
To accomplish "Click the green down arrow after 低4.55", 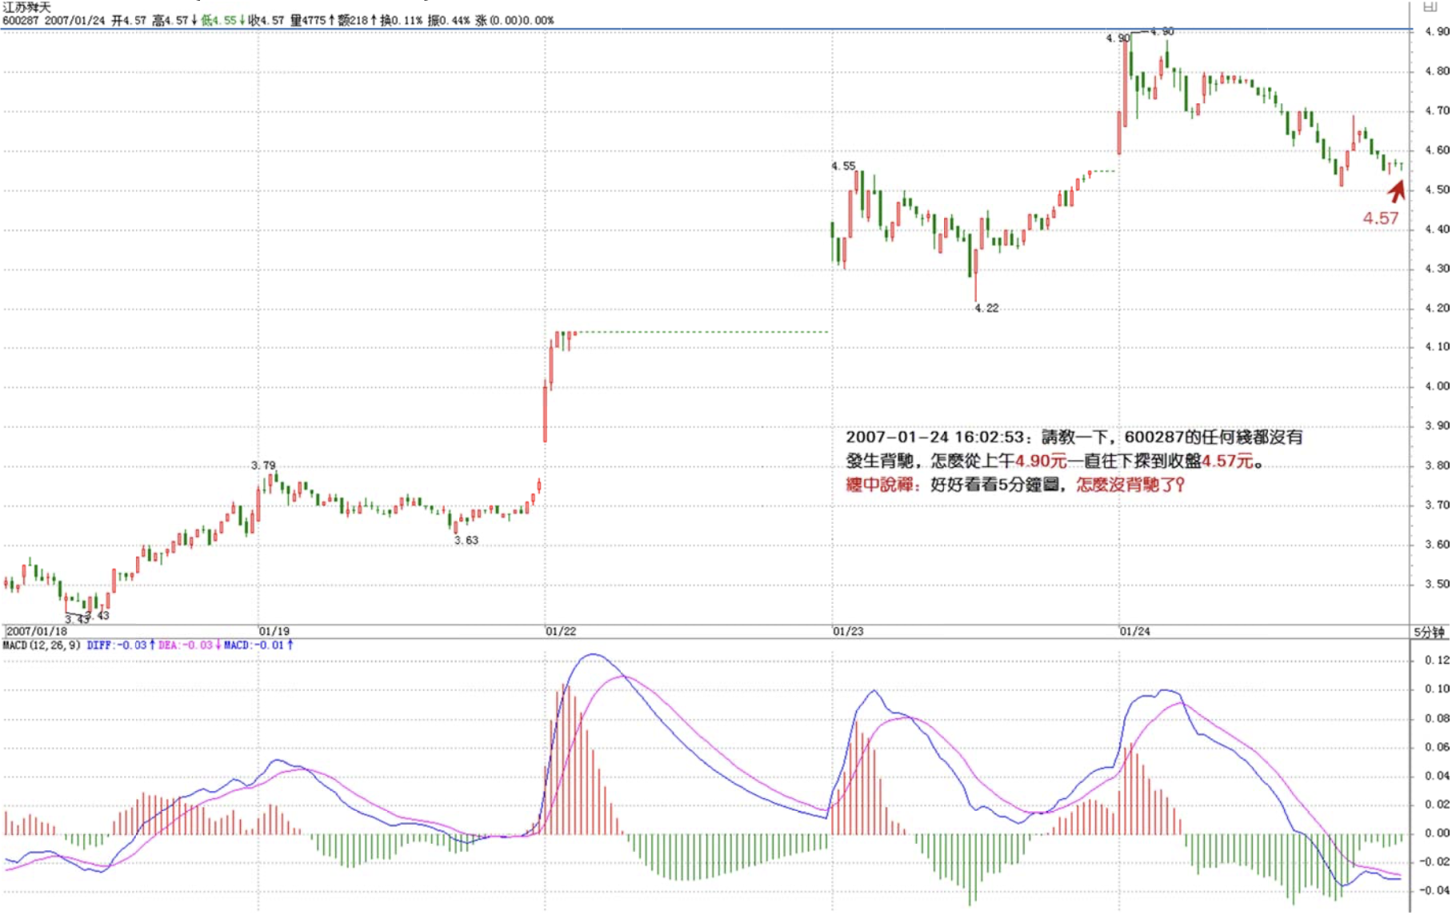I will 242,20.
